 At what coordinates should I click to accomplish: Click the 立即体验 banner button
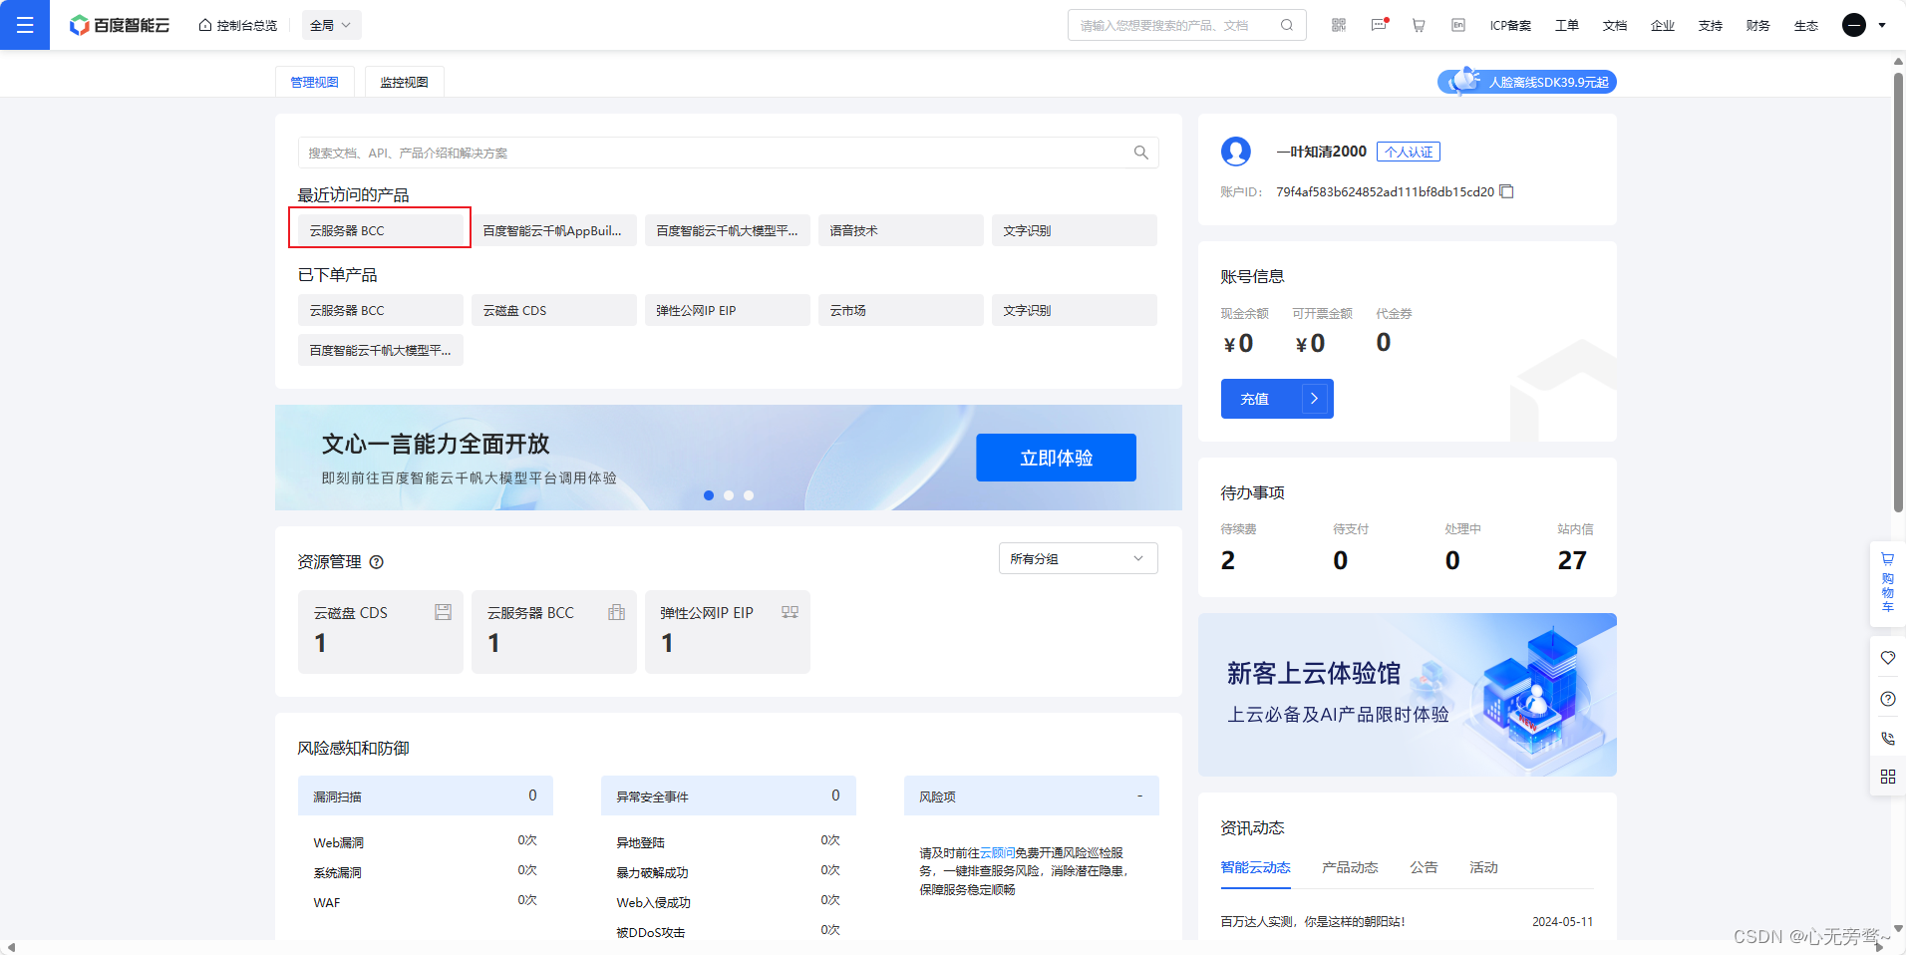pyautogui.click(x=1056, y=458)
